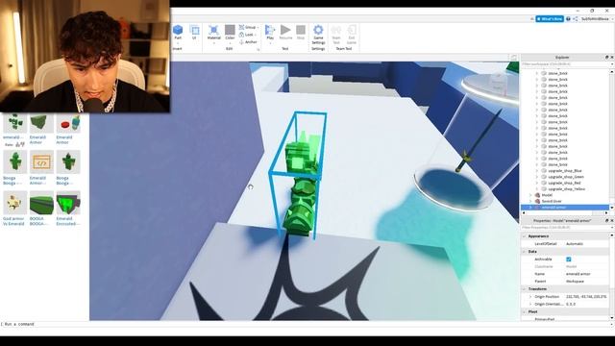Select upgrade_shop_Blue in Explorer
The image size is (615, 346).
(565, 171)
